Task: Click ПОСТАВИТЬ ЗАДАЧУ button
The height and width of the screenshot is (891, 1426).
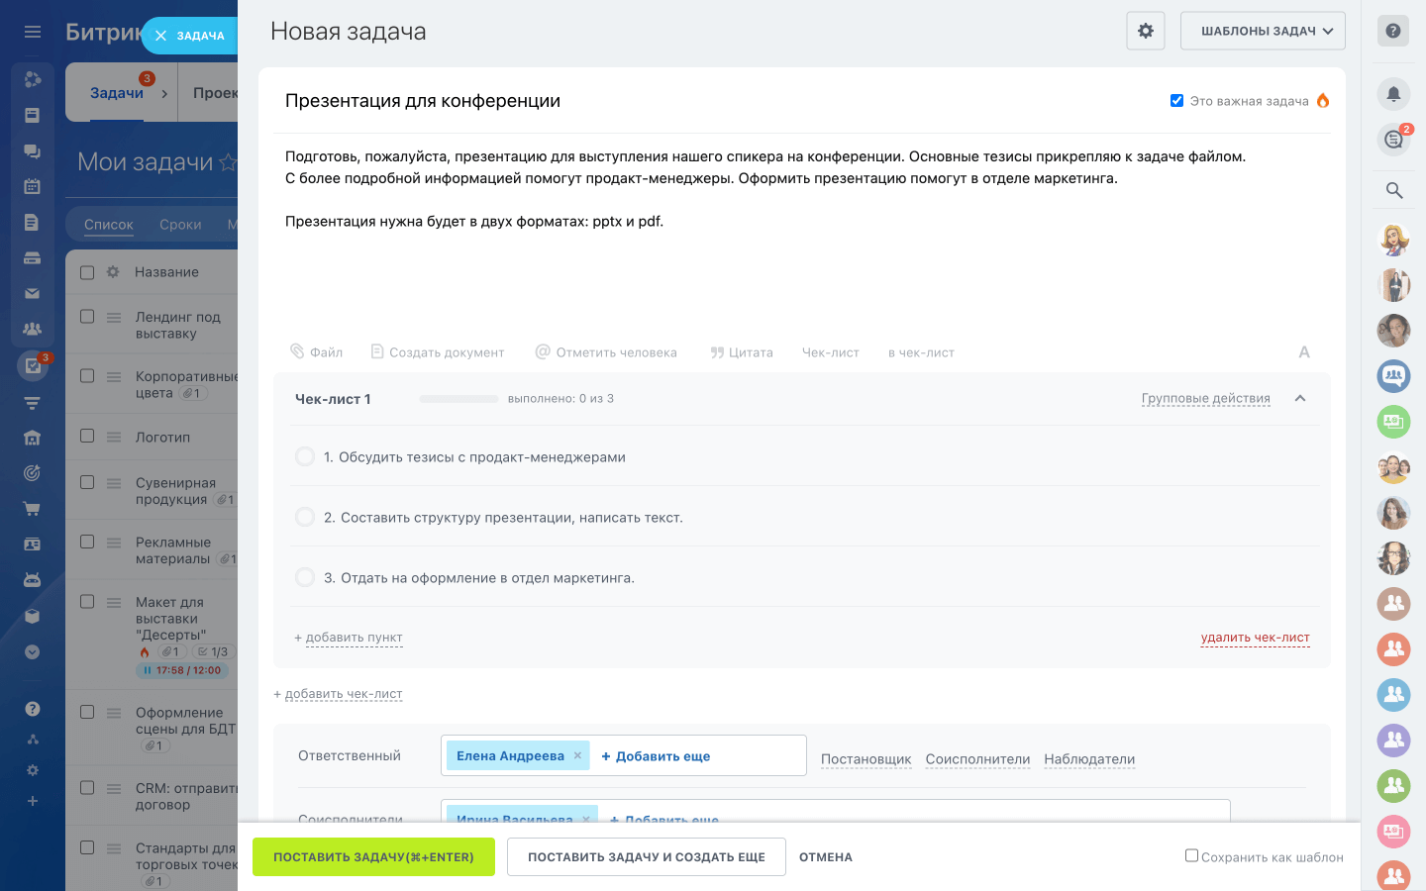Action: [x=373, y=856]
